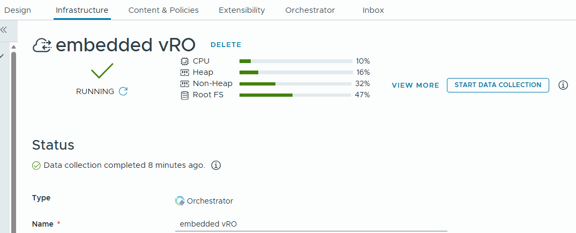The image size is (576, 233).
Task: Click the Delete button next to the title
Action: [226, 45]
